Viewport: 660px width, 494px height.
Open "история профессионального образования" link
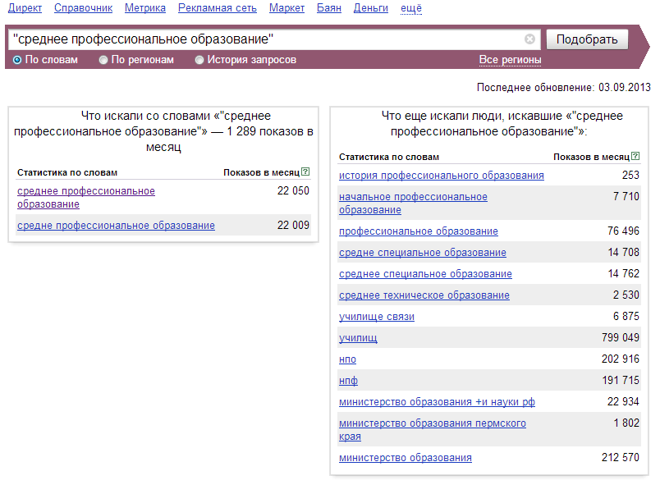click(441, 176)
